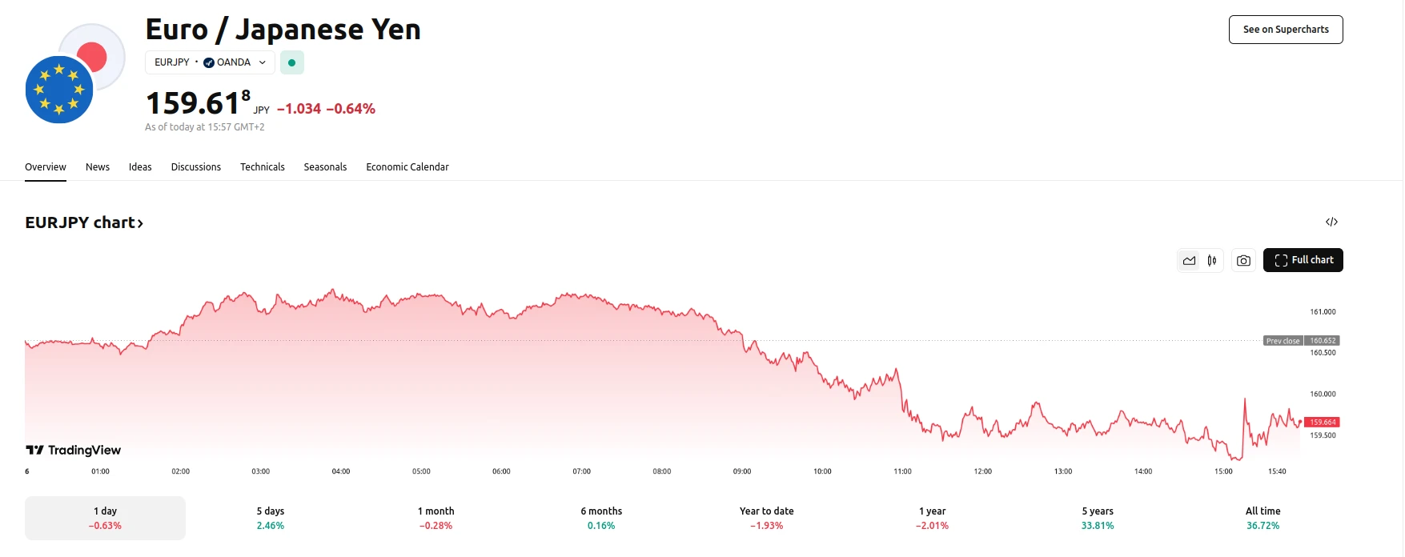Switch to candlestick chart view
1405x557 pixels.
coord(1212,261)
